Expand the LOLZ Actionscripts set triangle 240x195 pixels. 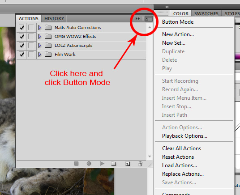coord(40,46)
